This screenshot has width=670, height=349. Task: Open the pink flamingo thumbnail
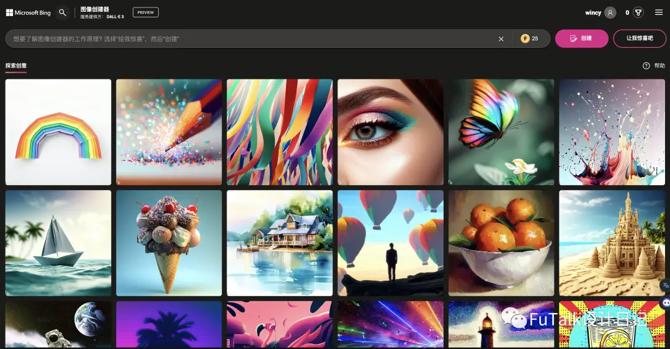tap(279, 324)
